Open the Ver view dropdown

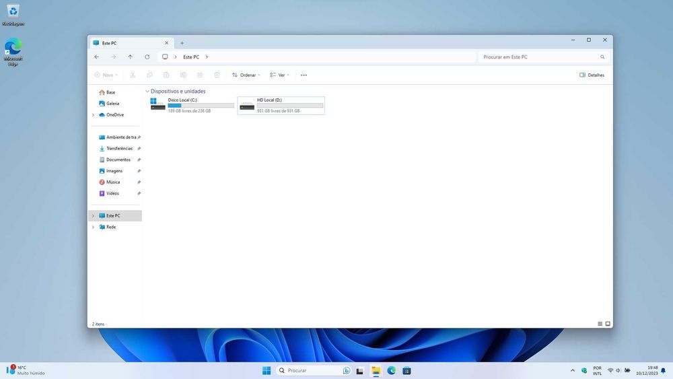pos(279,75)
